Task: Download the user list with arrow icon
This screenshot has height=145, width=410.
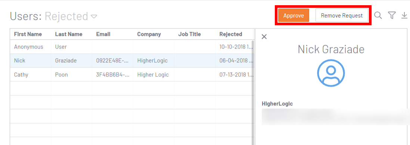Action: pyautogui.click(x=404, y=16)
